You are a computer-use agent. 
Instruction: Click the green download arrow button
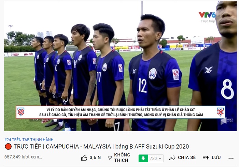143,158
